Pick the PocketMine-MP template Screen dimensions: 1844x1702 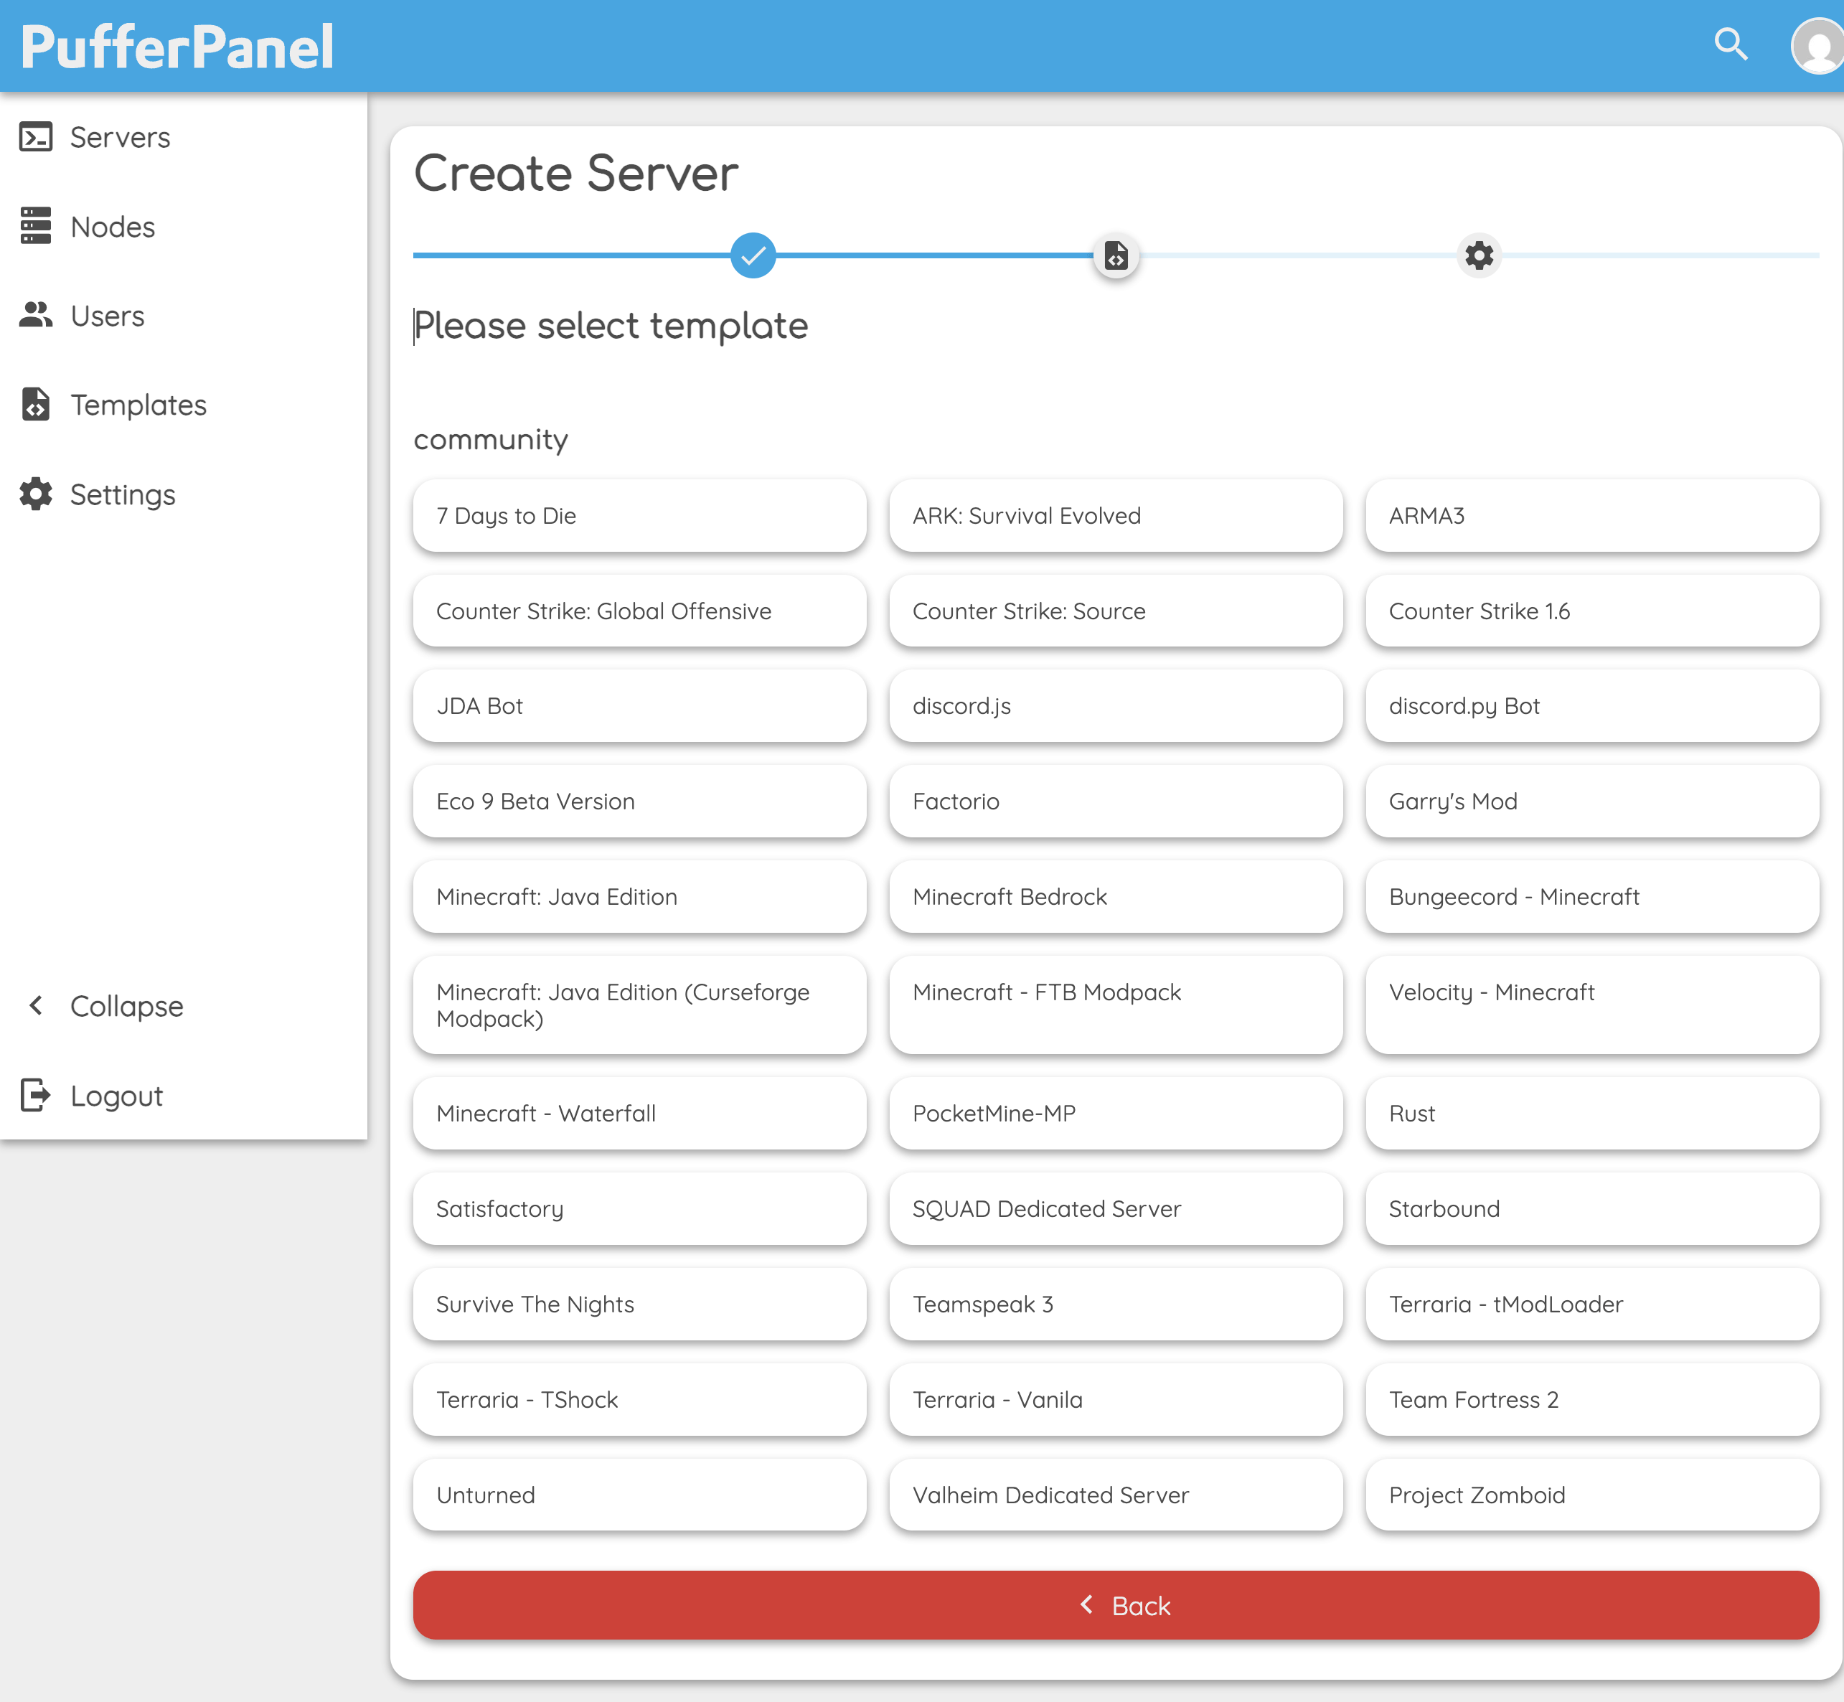[x=1116, y=1114]
